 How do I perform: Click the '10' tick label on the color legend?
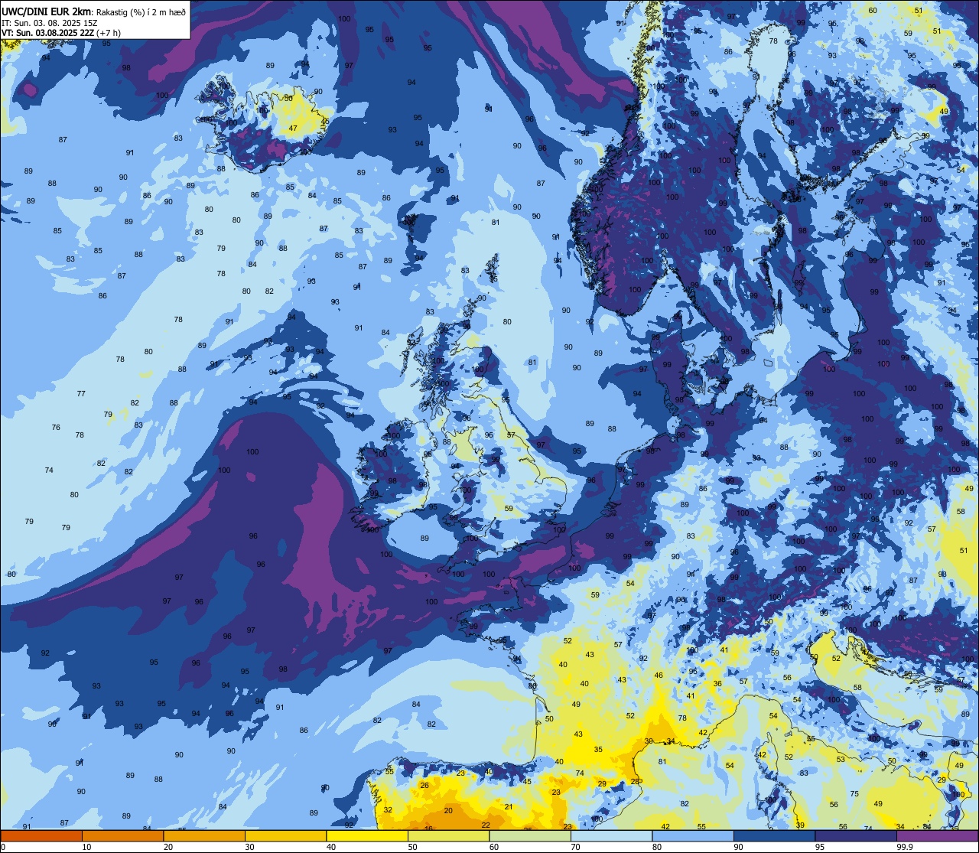click(x=86, y=847)
